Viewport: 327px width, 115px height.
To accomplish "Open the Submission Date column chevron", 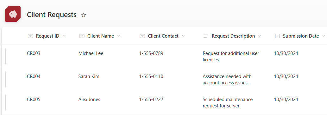I will (x=324, y=36).
